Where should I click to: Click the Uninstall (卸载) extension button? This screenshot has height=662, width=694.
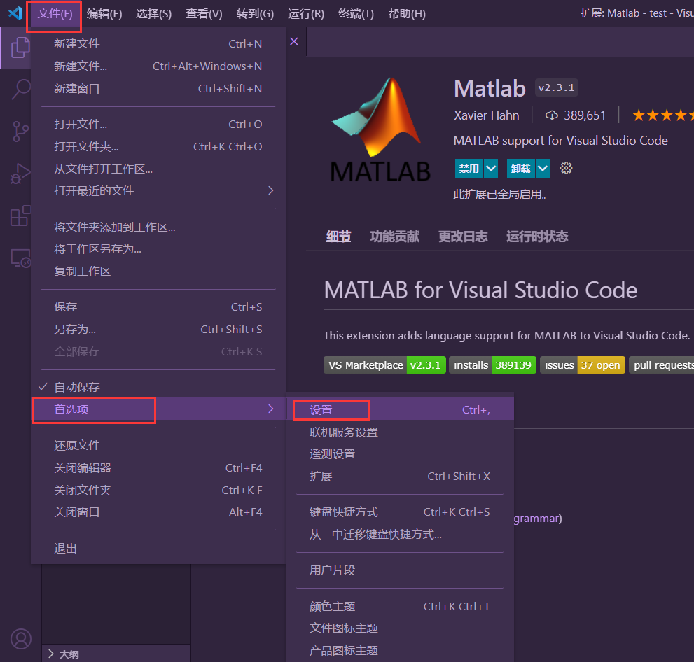[521, 168]
